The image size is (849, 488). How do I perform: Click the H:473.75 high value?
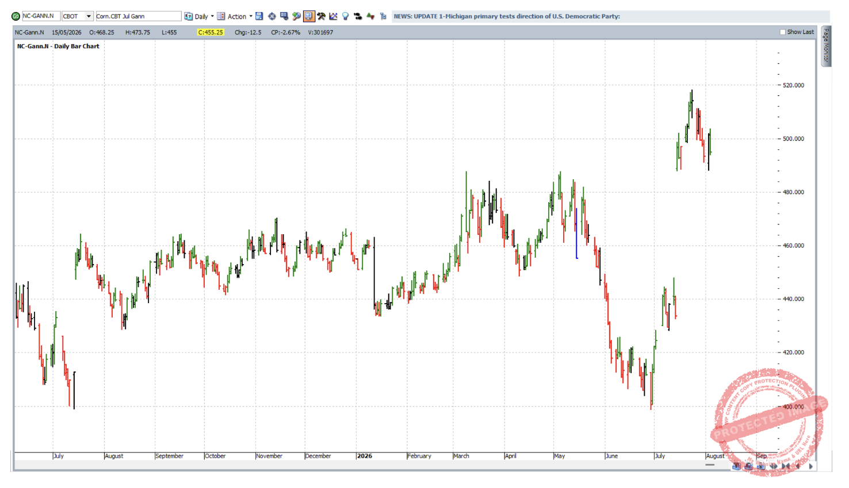pos(137,32)
